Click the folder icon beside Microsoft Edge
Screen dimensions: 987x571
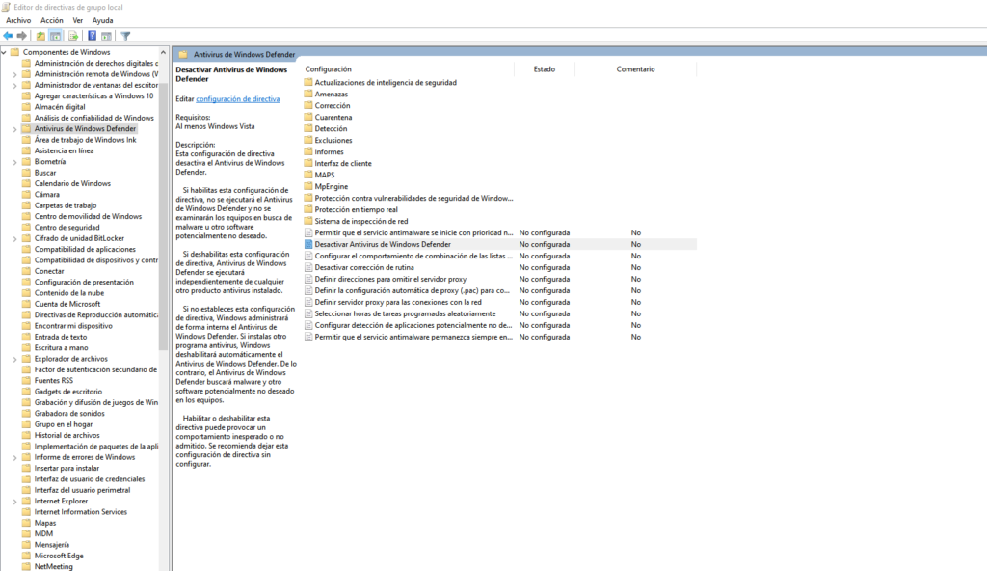pos(26,556)
